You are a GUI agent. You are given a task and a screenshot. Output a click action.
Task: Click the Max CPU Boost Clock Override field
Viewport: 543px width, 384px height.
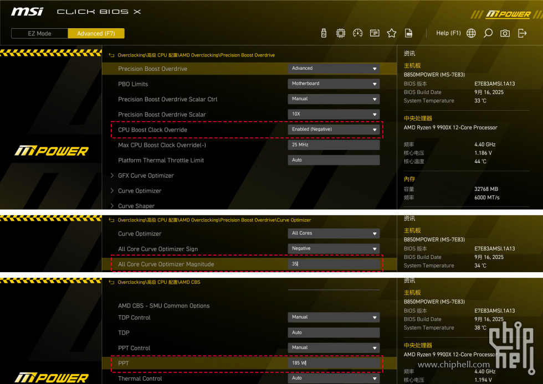334,145
